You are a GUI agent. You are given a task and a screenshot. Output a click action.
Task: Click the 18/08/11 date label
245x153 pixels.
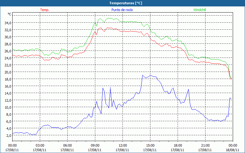(232, 150)
